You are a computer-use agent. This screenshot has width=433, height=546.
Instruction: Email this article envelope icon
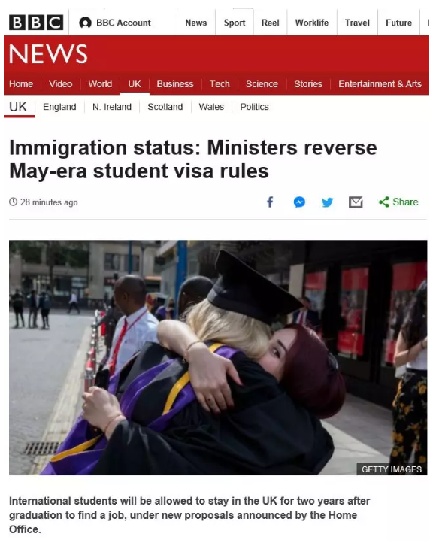356,202
